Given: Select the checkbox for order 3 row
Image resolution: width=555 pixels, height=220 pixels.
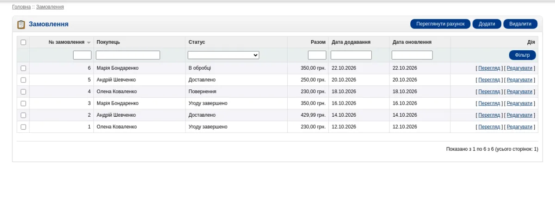Looking at the screenshot, I should click(23, 103).
